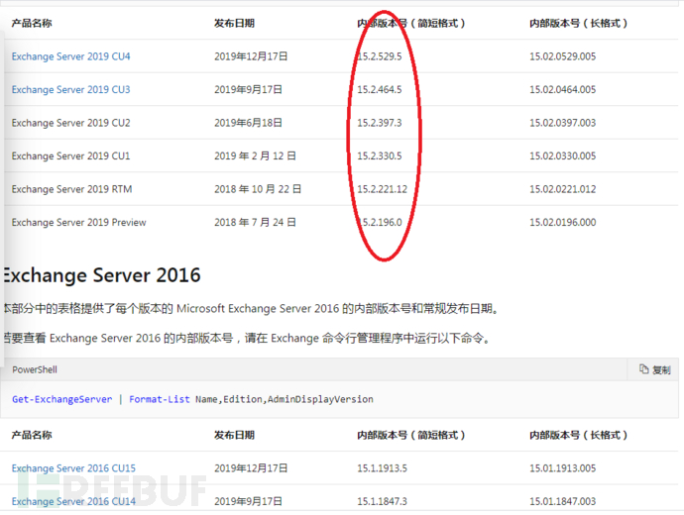
Task: Select Exchange Server 2019 Preview product name
Action: 78,222
